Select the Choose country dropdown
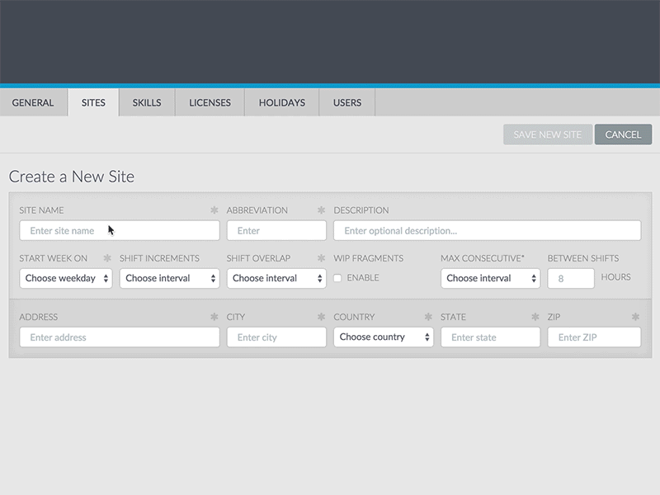 [x=384, y=337]
